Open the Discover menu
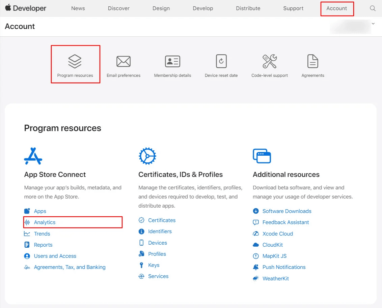382x308 pixels. pyautogui.click(x=119, y=8)
